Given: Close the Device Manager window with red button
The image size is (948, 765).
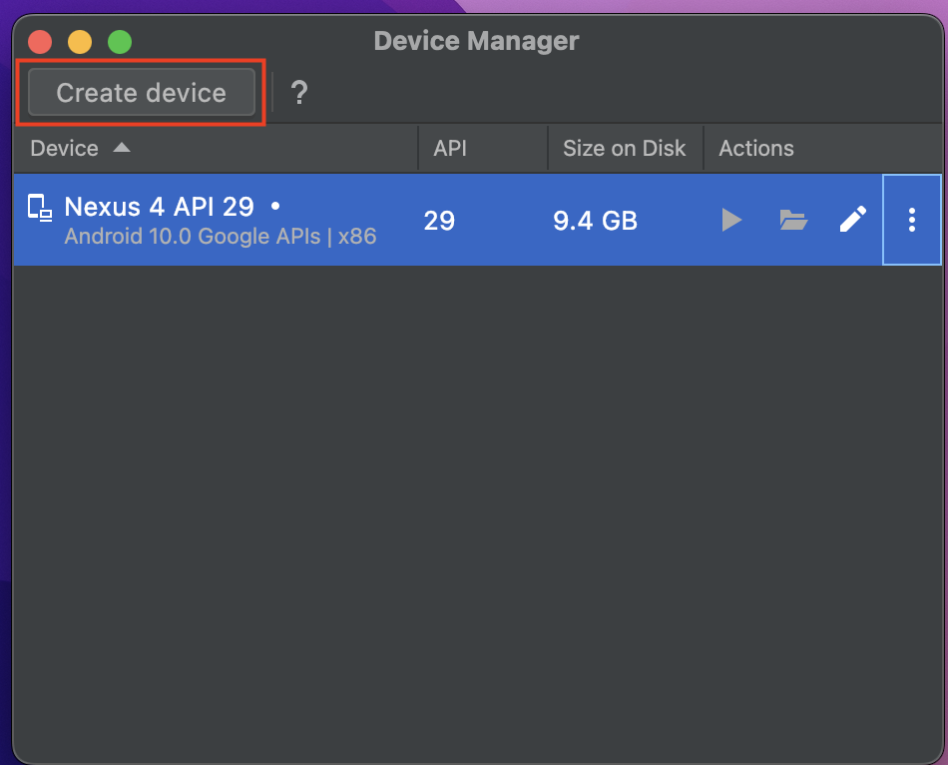Looking at the screenshot, I should (x=40, y=42).
